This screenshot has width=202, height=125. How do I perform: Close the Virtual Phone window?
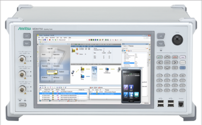point(141,68)
